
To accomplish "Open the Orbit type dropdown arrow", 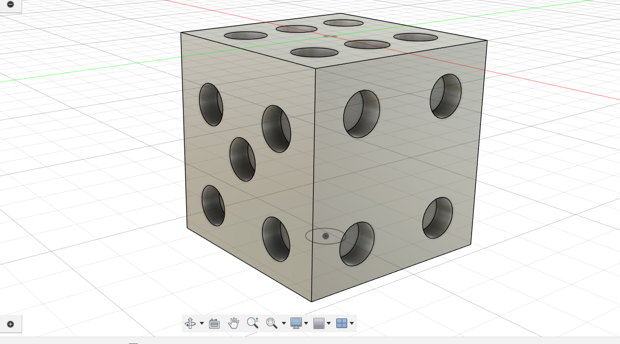I will click(202, 323).
